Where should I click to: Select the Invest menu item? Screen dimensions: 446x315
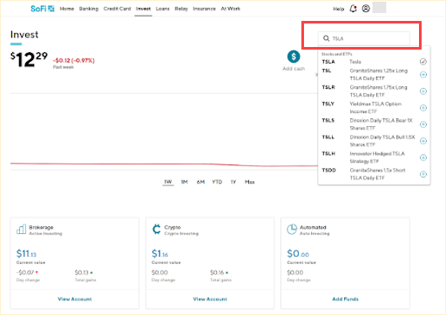click(143, 9)
